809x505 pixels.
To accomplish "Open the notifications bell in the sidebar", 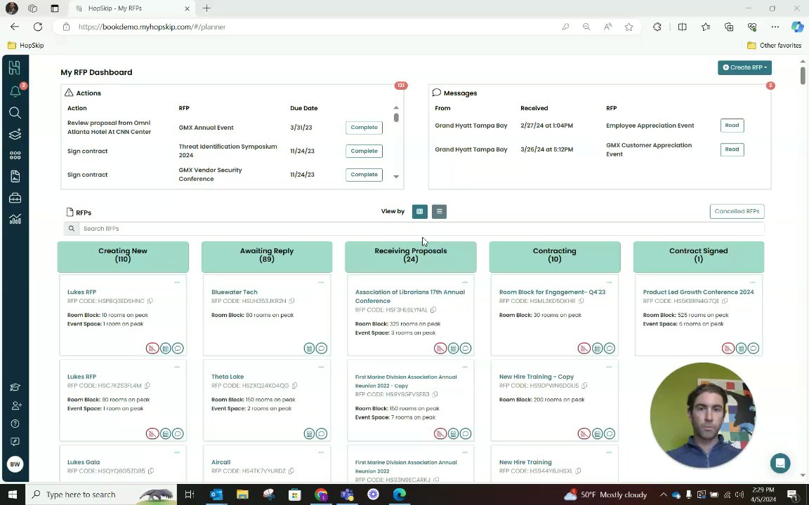I will tap(15, 92).
